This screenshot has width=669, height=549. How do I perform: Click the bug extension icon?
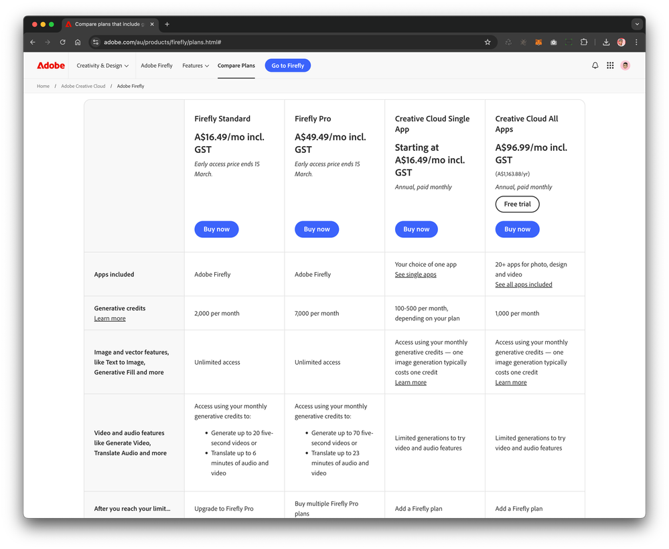tap(524, 42)
